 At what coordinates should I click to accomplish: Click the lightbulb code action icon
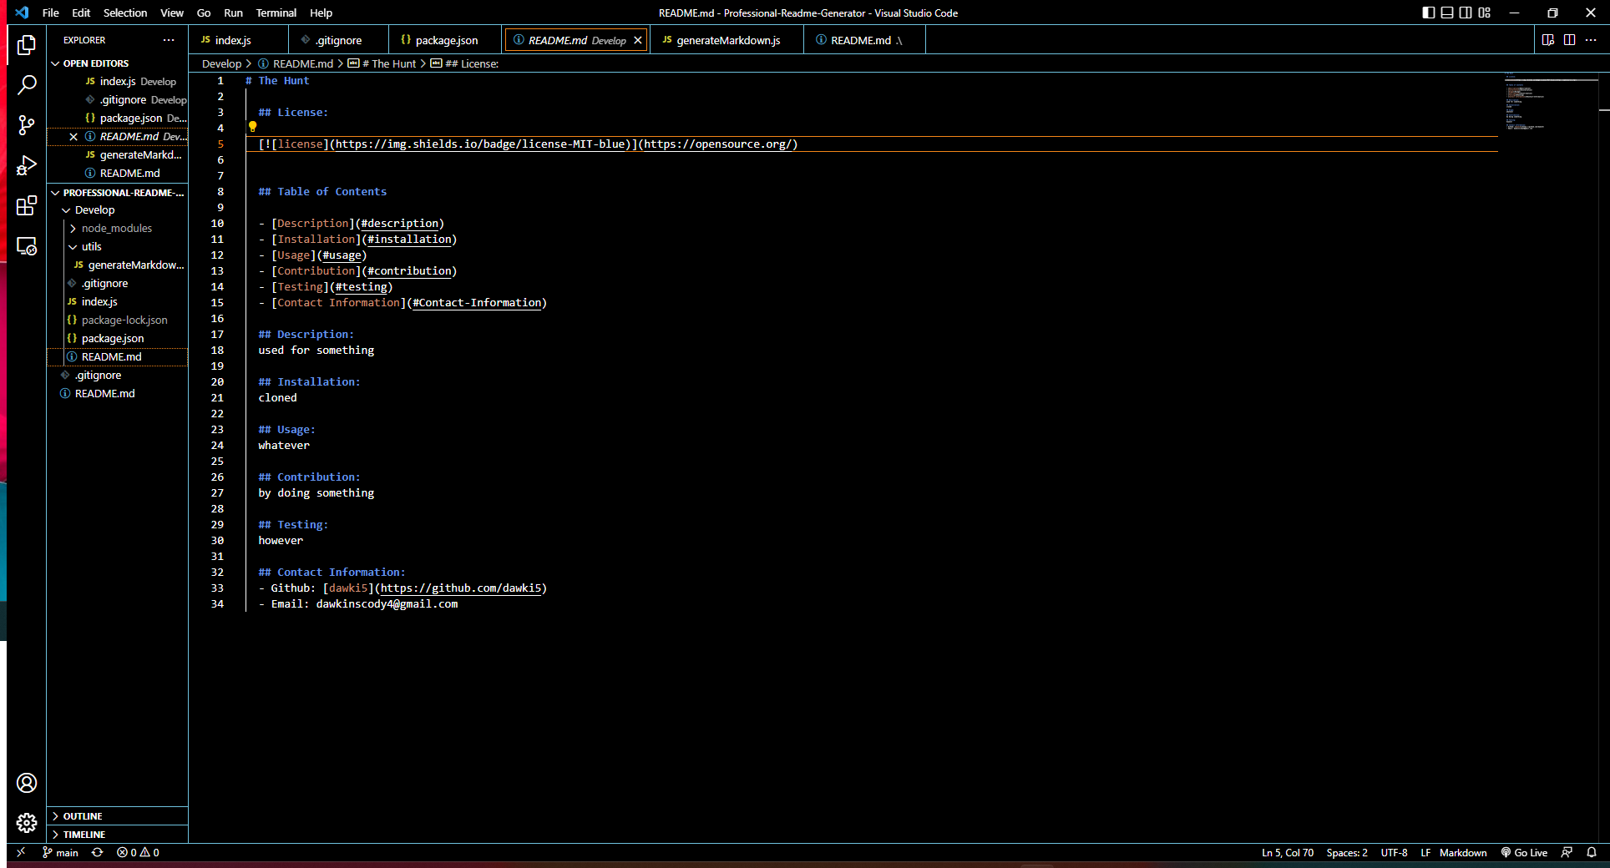(253, 127)
